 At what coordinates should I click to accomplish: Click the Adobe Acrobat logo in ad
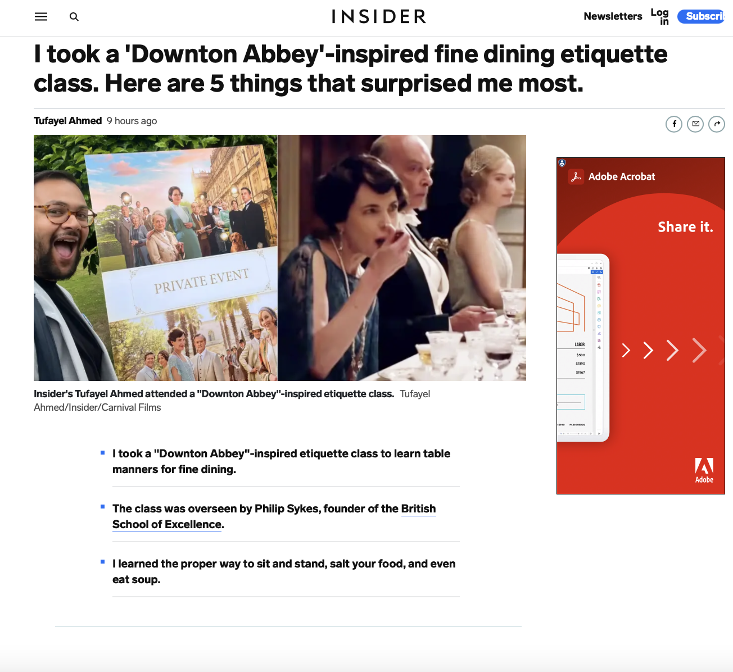point(612,176)
